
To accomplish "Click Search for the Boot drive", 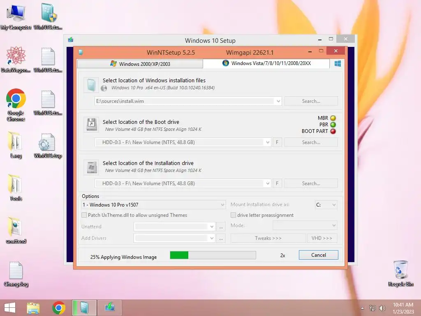I will tap(311, 142).
